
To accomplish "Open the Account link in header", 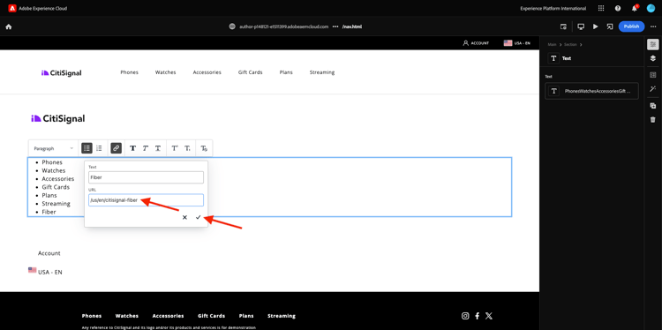I will [476, 43].
